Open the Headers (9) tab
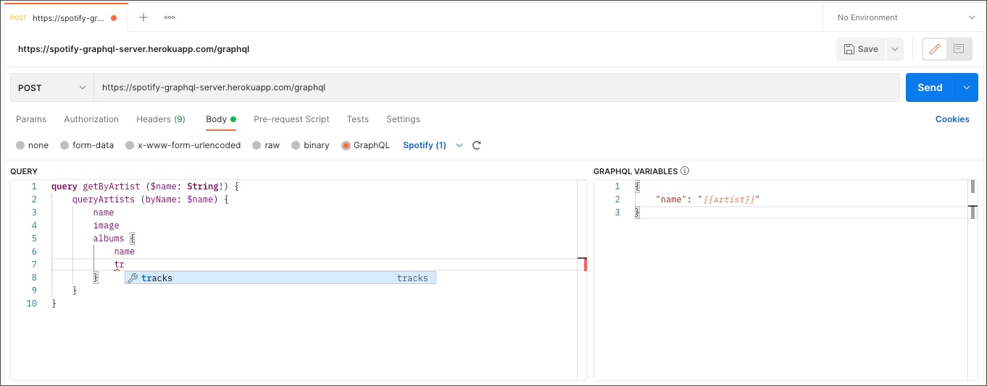Viewport: 987px width, 386px height. tap(161, 119)
